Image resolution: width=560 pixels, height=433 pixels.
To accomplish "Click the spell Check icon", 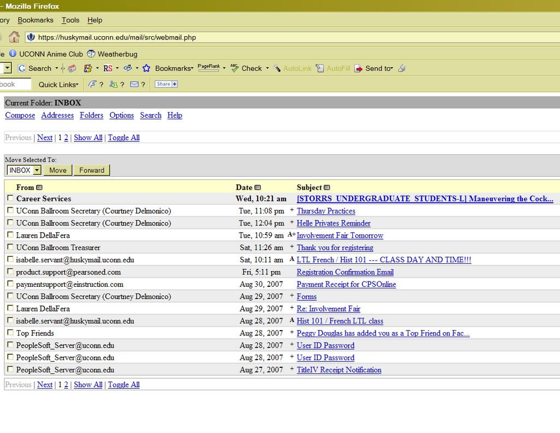I will point(235,68).
